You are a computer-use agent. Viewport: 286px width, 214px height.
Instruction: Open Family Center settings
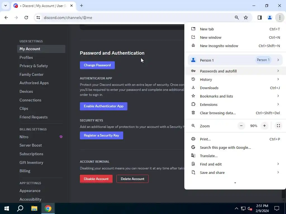click(x=41, y=74)
